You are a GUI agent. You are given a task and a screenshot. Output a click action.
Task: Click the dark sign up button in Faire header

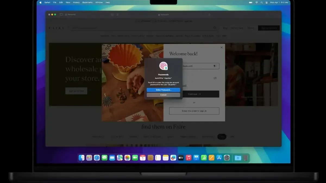pos(269,28)
